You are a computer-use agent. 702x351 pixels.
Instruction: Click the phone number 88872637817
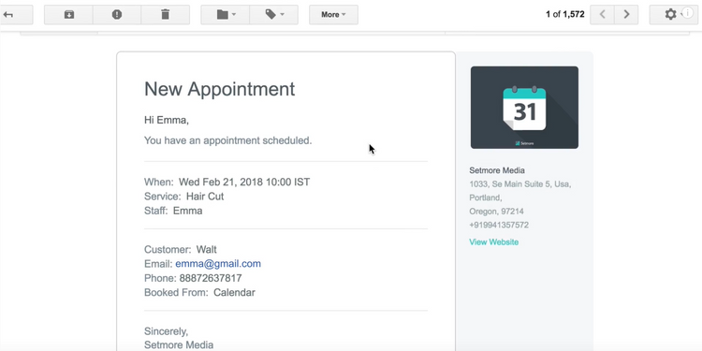coord(211,278)
